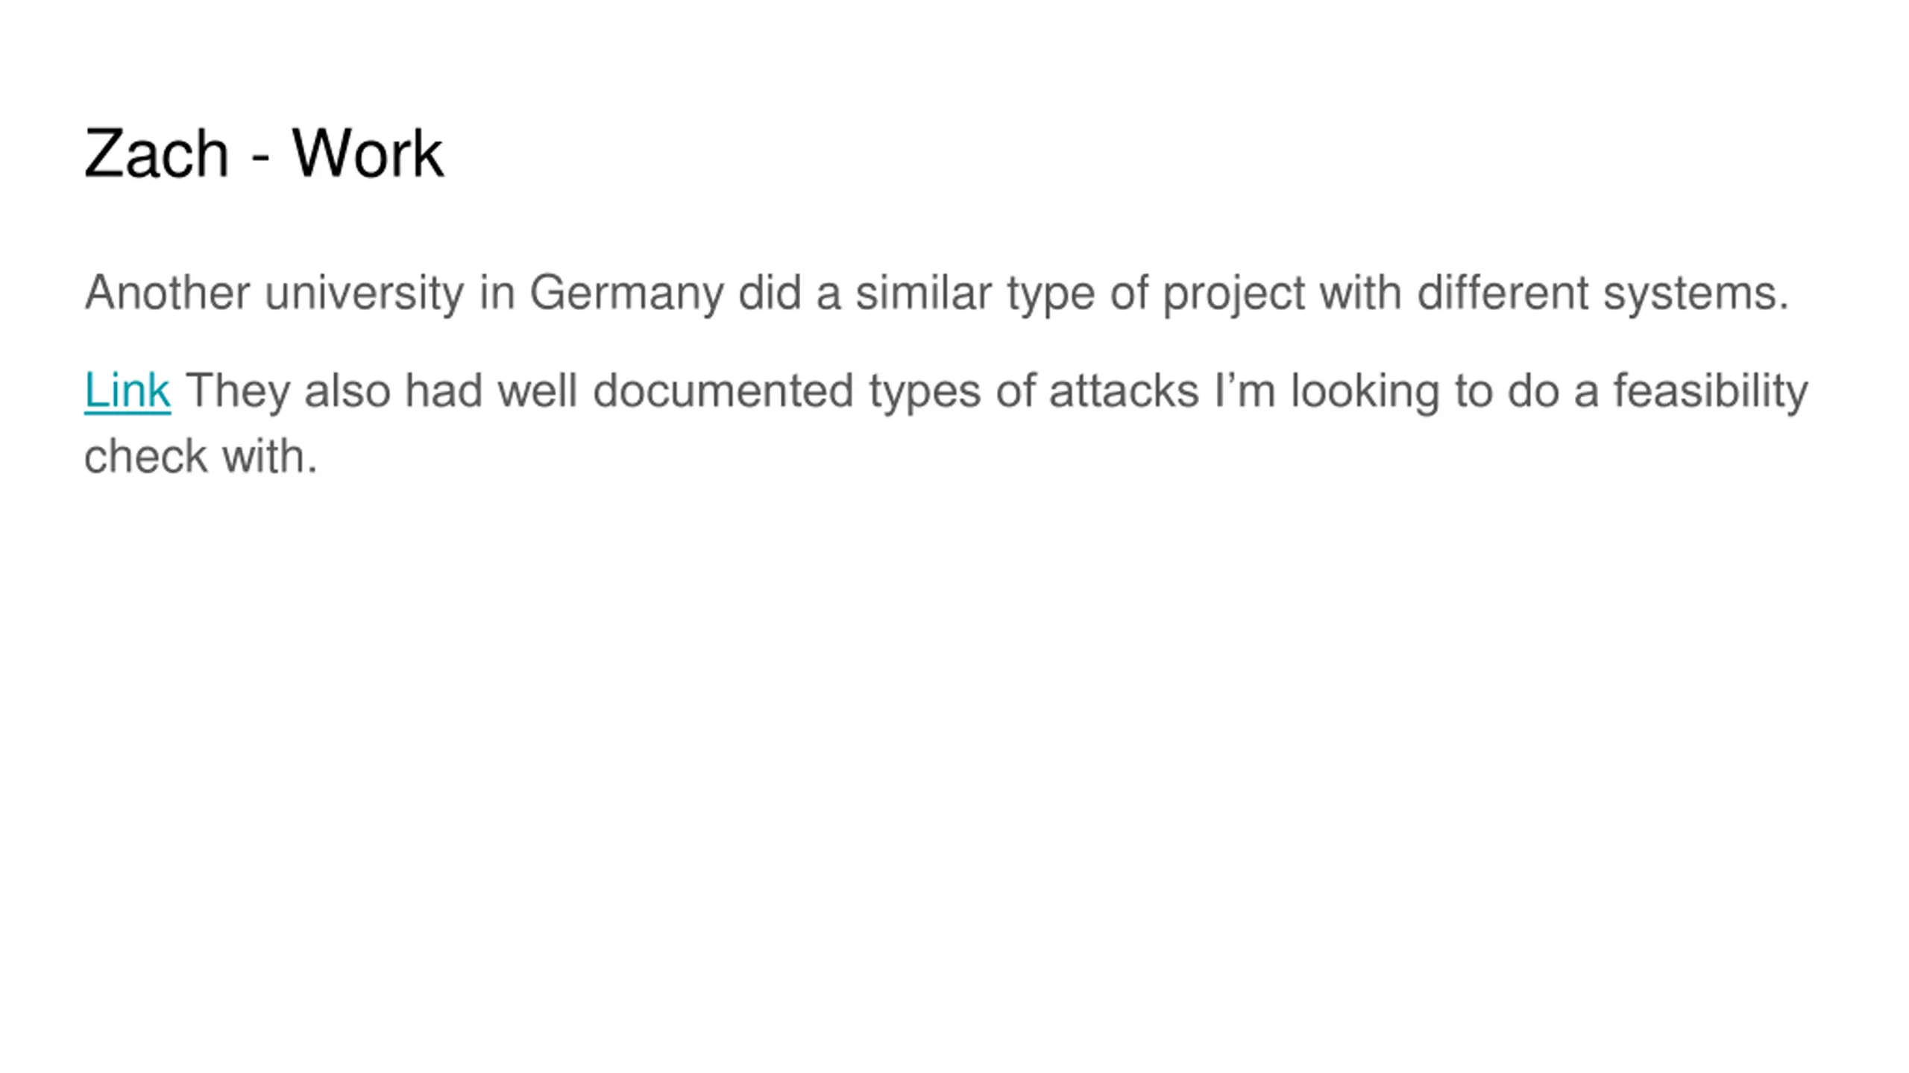Open the teal "Link" hyperlink

pos(128,390)
